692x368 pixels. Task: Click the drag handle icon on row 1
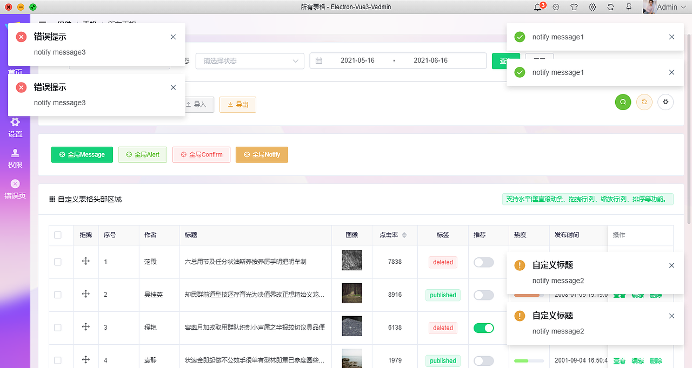pos(86,262)
